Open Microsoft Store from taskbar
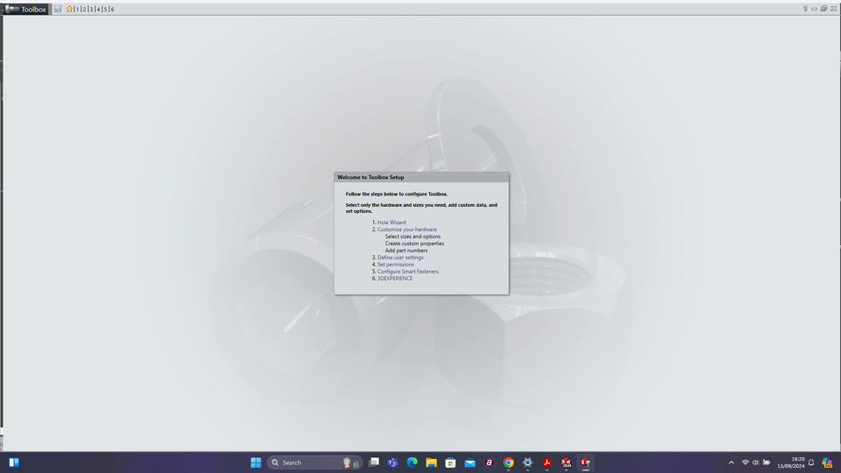The width and height of the screenshot is (841, 473). tap(450, 462)
